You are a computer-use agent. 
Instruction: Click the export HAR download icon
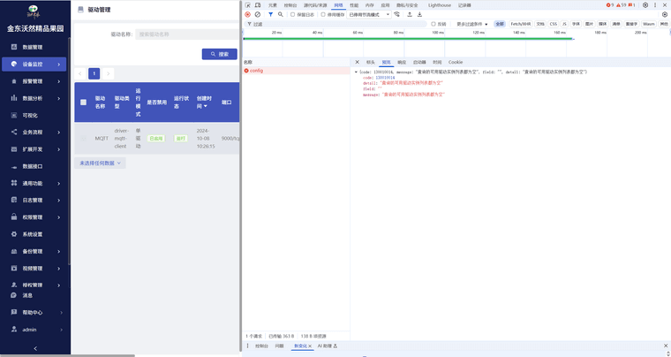coord(419,14)
